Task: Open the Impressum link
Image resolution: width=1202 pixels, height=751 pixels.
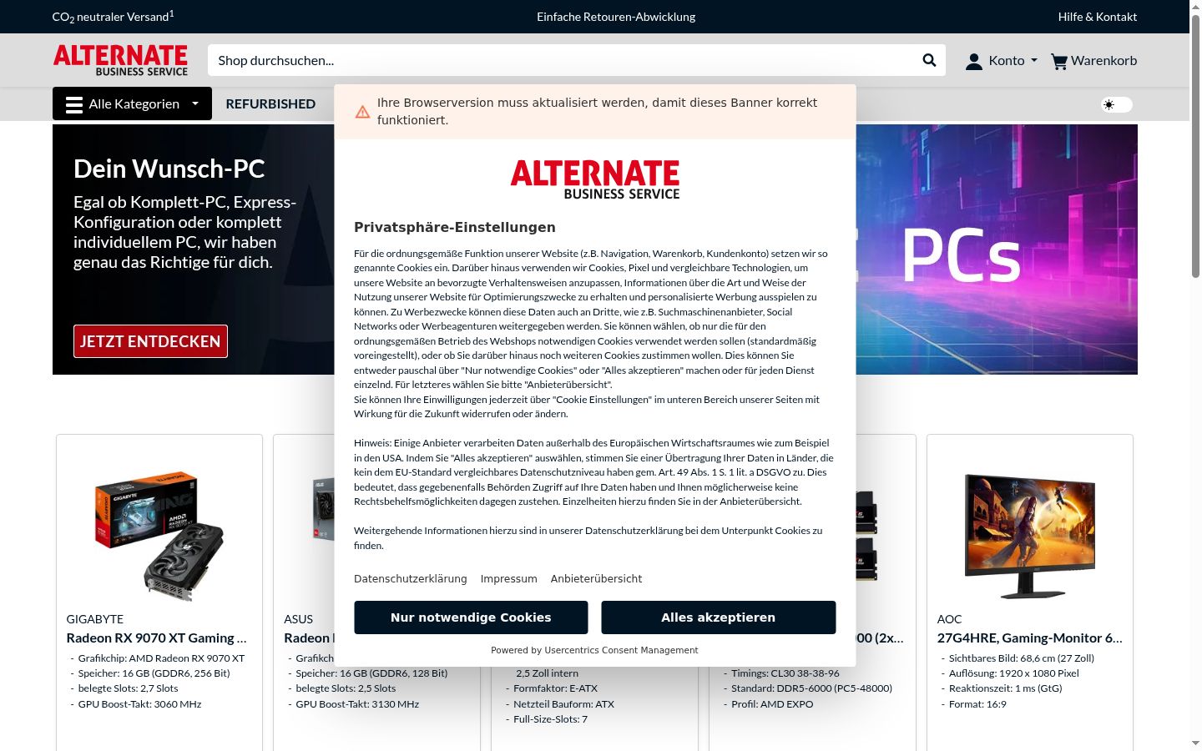Action: coord(509,578)
